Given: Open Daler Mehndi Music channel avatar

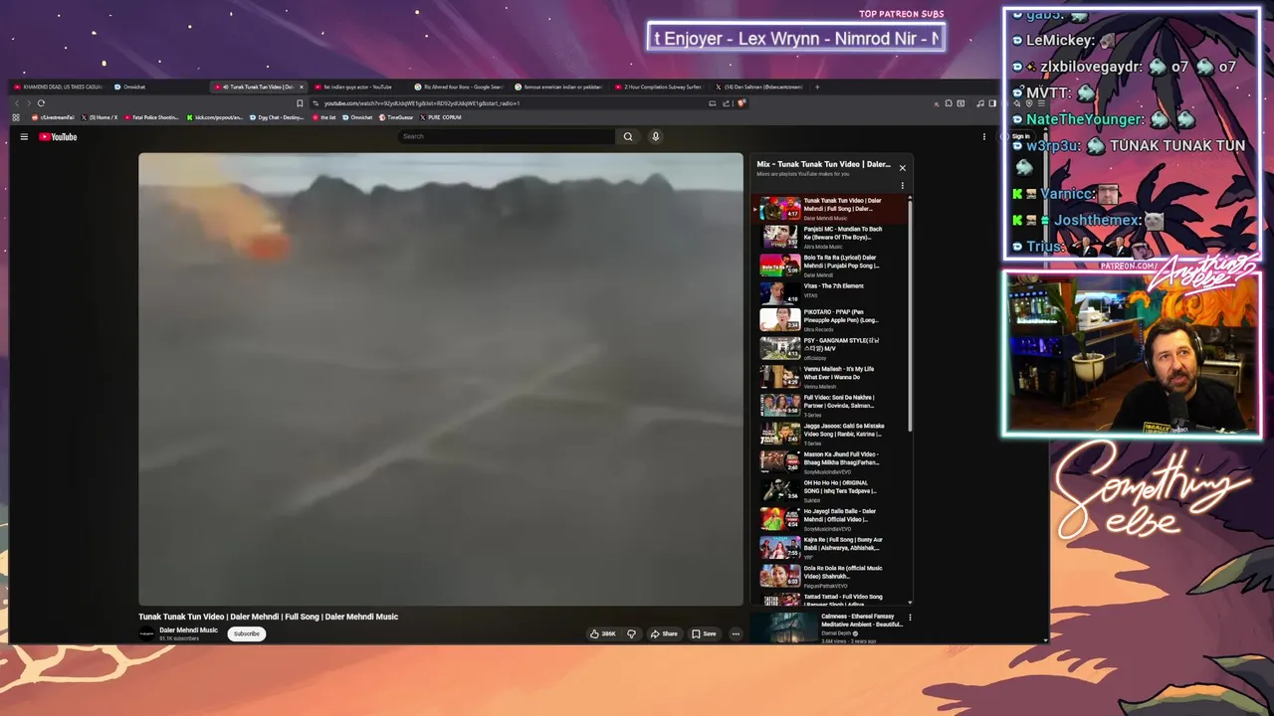Looking at the screenshot, I should [x=146, y=633].
